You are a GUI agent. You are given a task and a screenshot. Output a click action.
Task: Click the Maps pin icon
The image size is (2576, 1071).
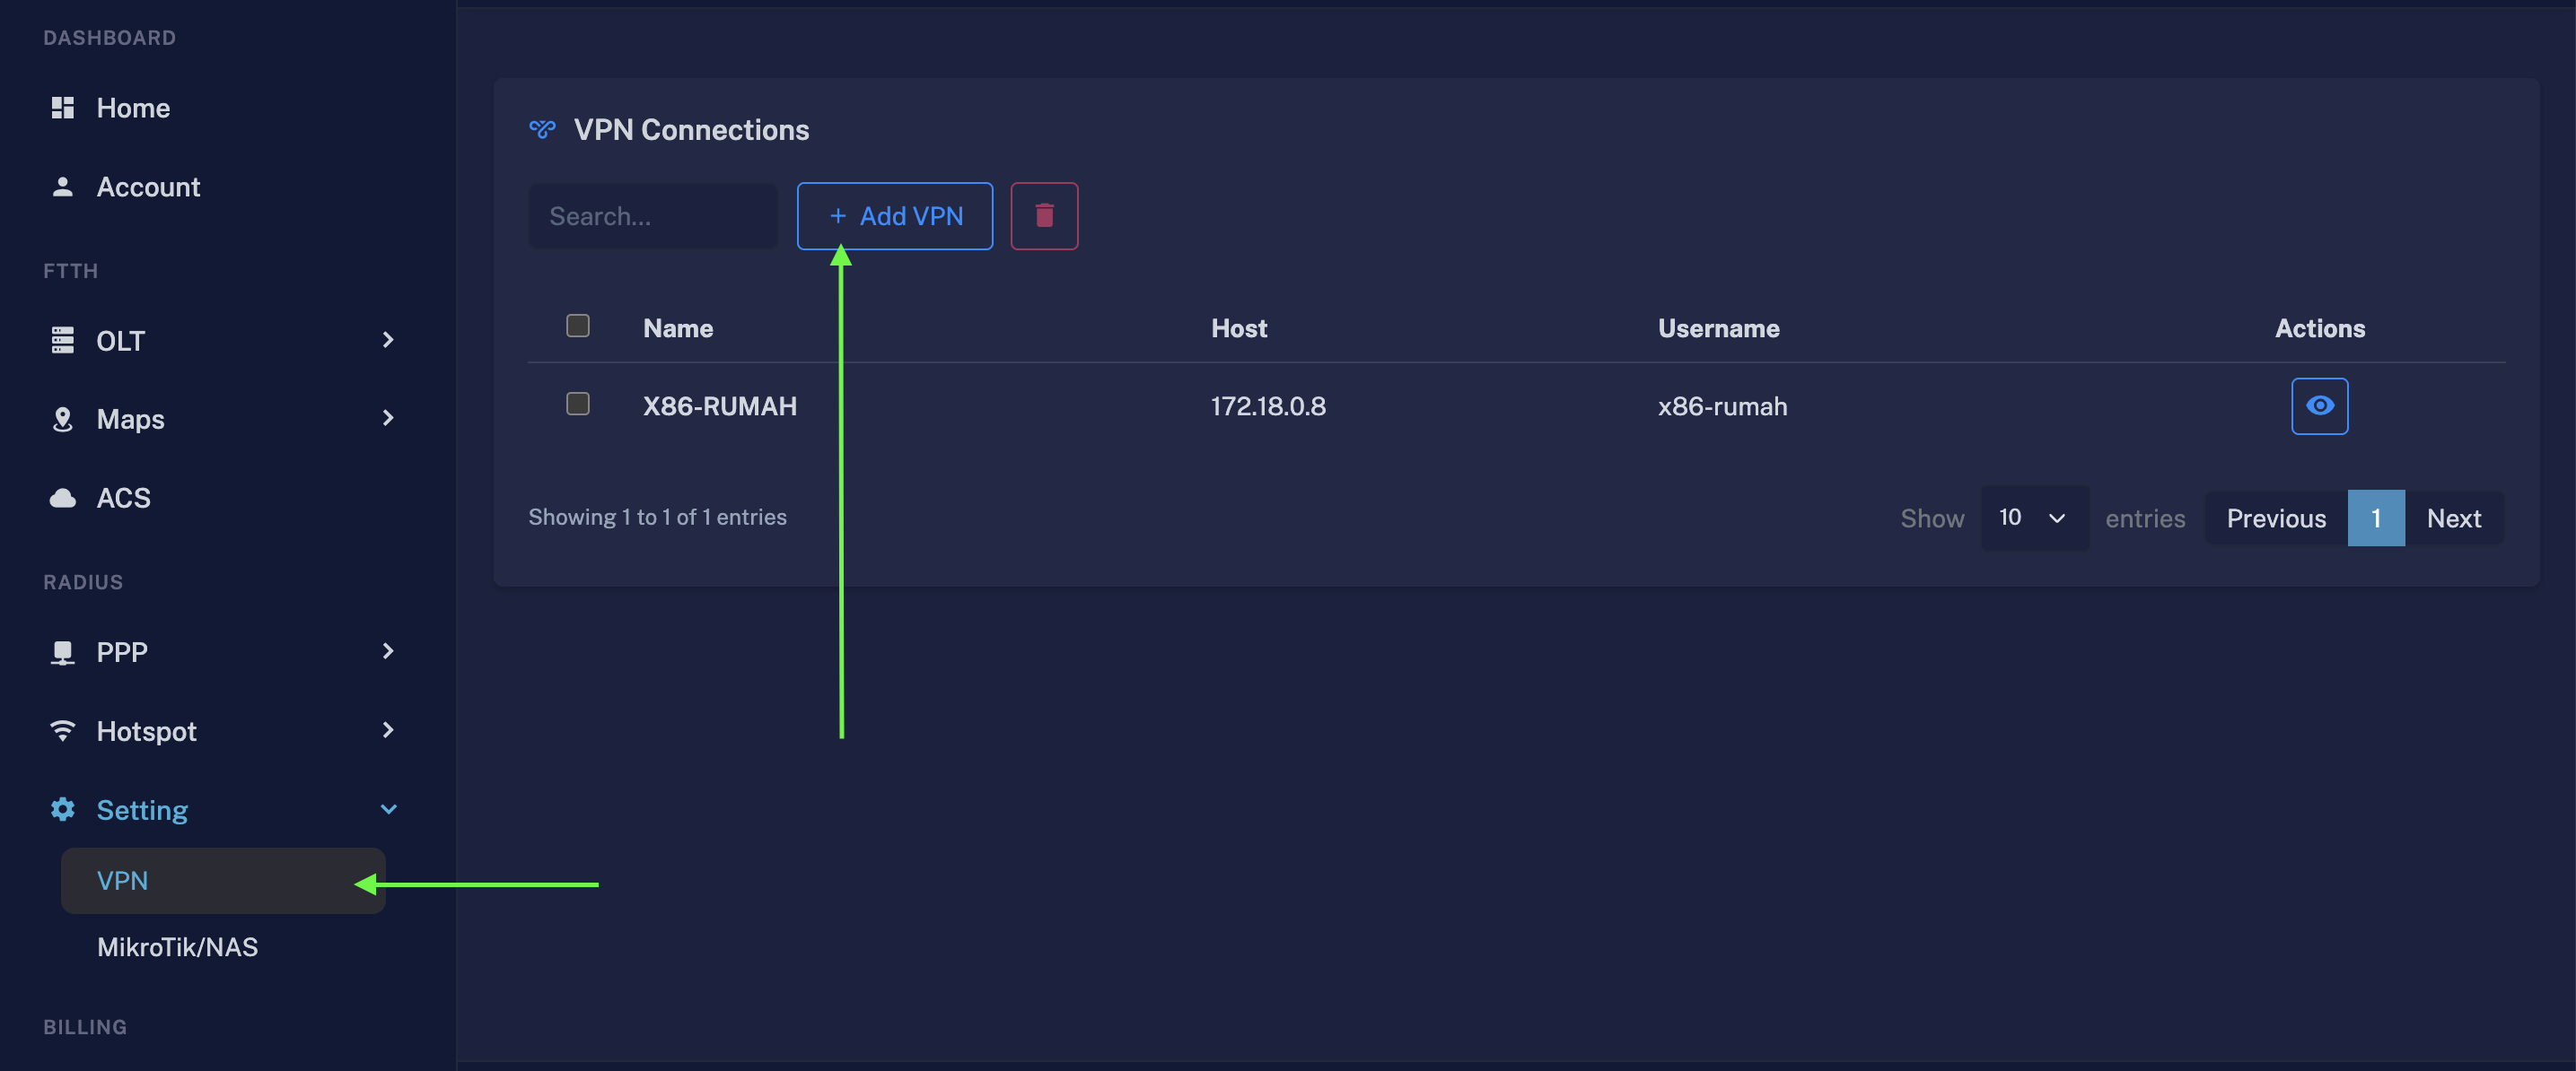(x=62, y=419)
